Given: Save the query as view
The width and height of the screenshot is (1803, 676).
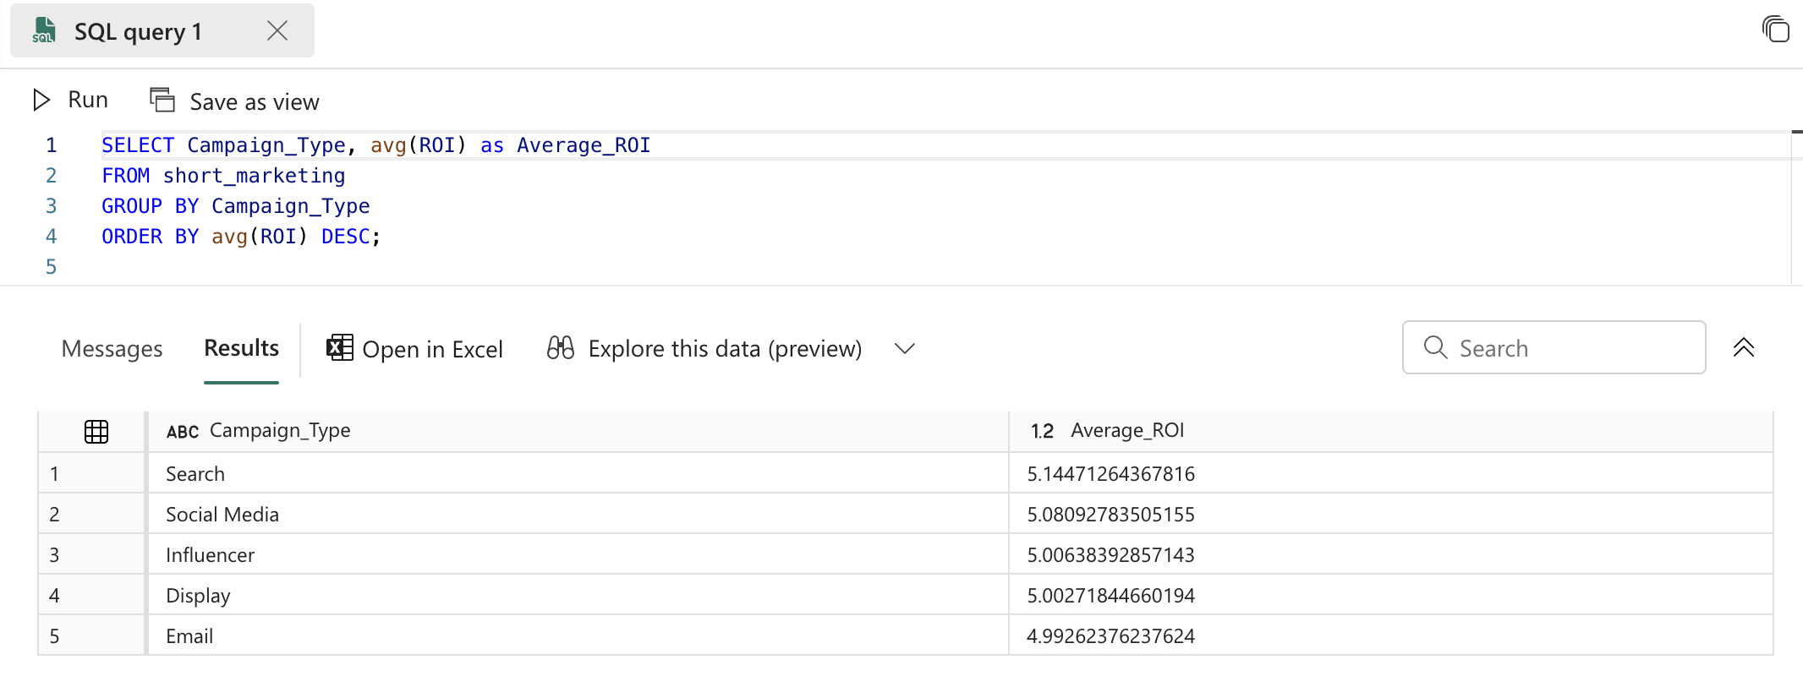Looking at the screenshot, I should click(x=234, y=101).
